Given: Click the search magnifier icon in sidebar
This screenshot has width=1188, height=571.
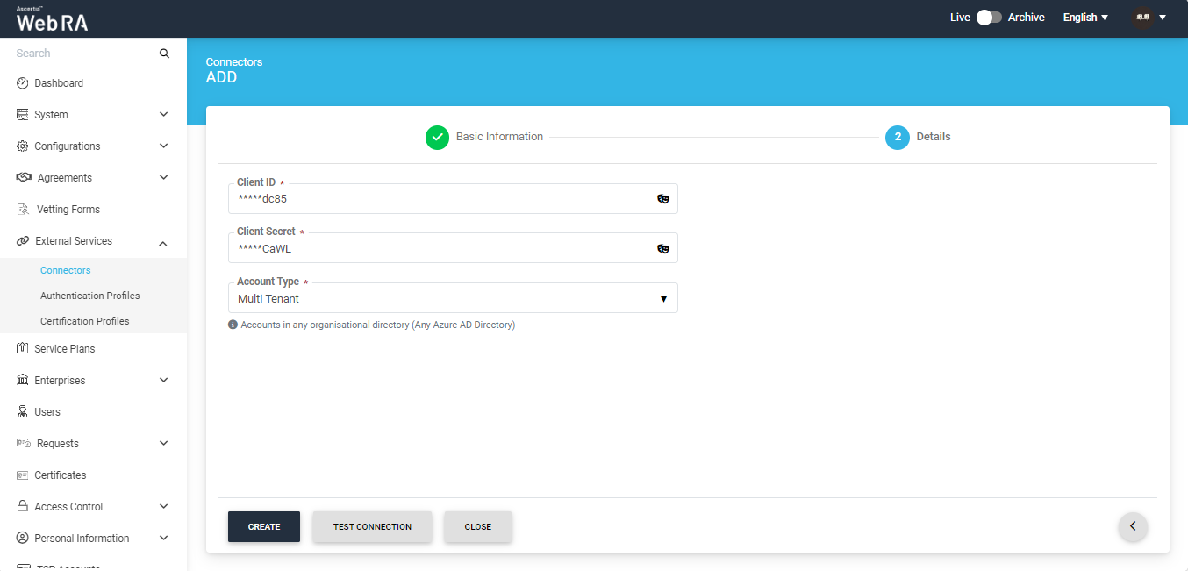Looking at the screenshot, I should click(x=164, y=54).
